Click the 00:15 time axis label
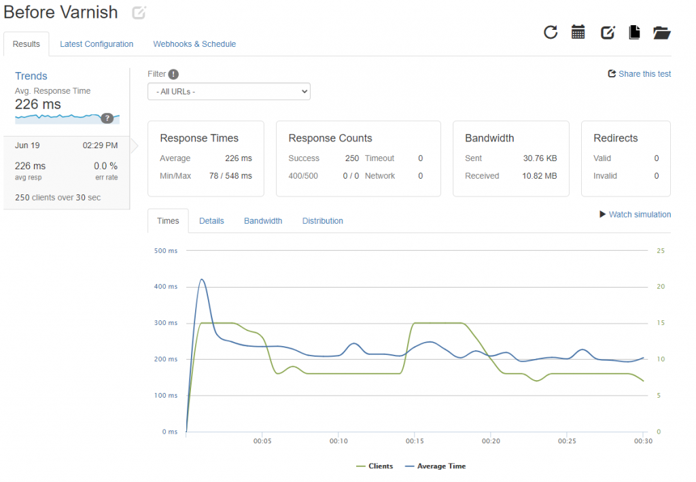Viewport: 696px width, 482px height. [415, 441]
